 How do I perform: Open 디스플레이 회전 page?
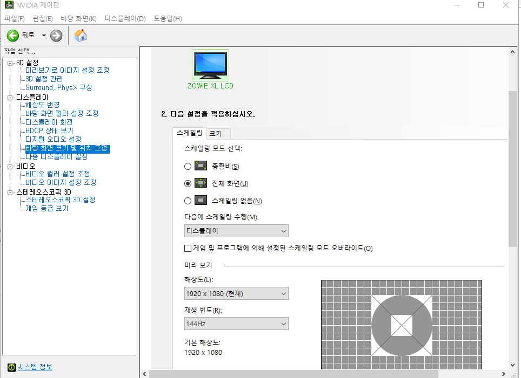coord(49,122)
